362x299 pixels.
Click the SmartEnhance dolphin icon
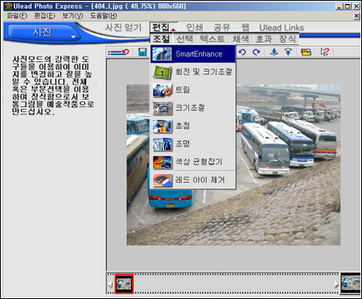162,54
